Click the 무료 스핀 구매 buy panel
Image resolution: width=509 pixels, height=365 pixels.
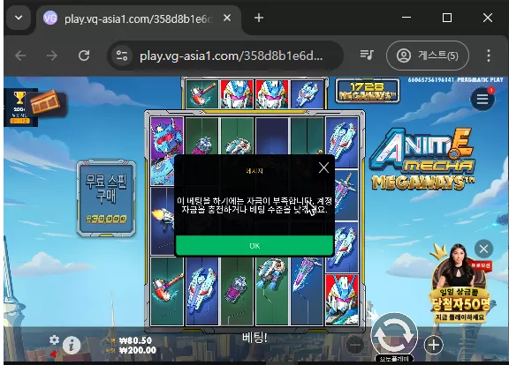(x=106, y=197)
